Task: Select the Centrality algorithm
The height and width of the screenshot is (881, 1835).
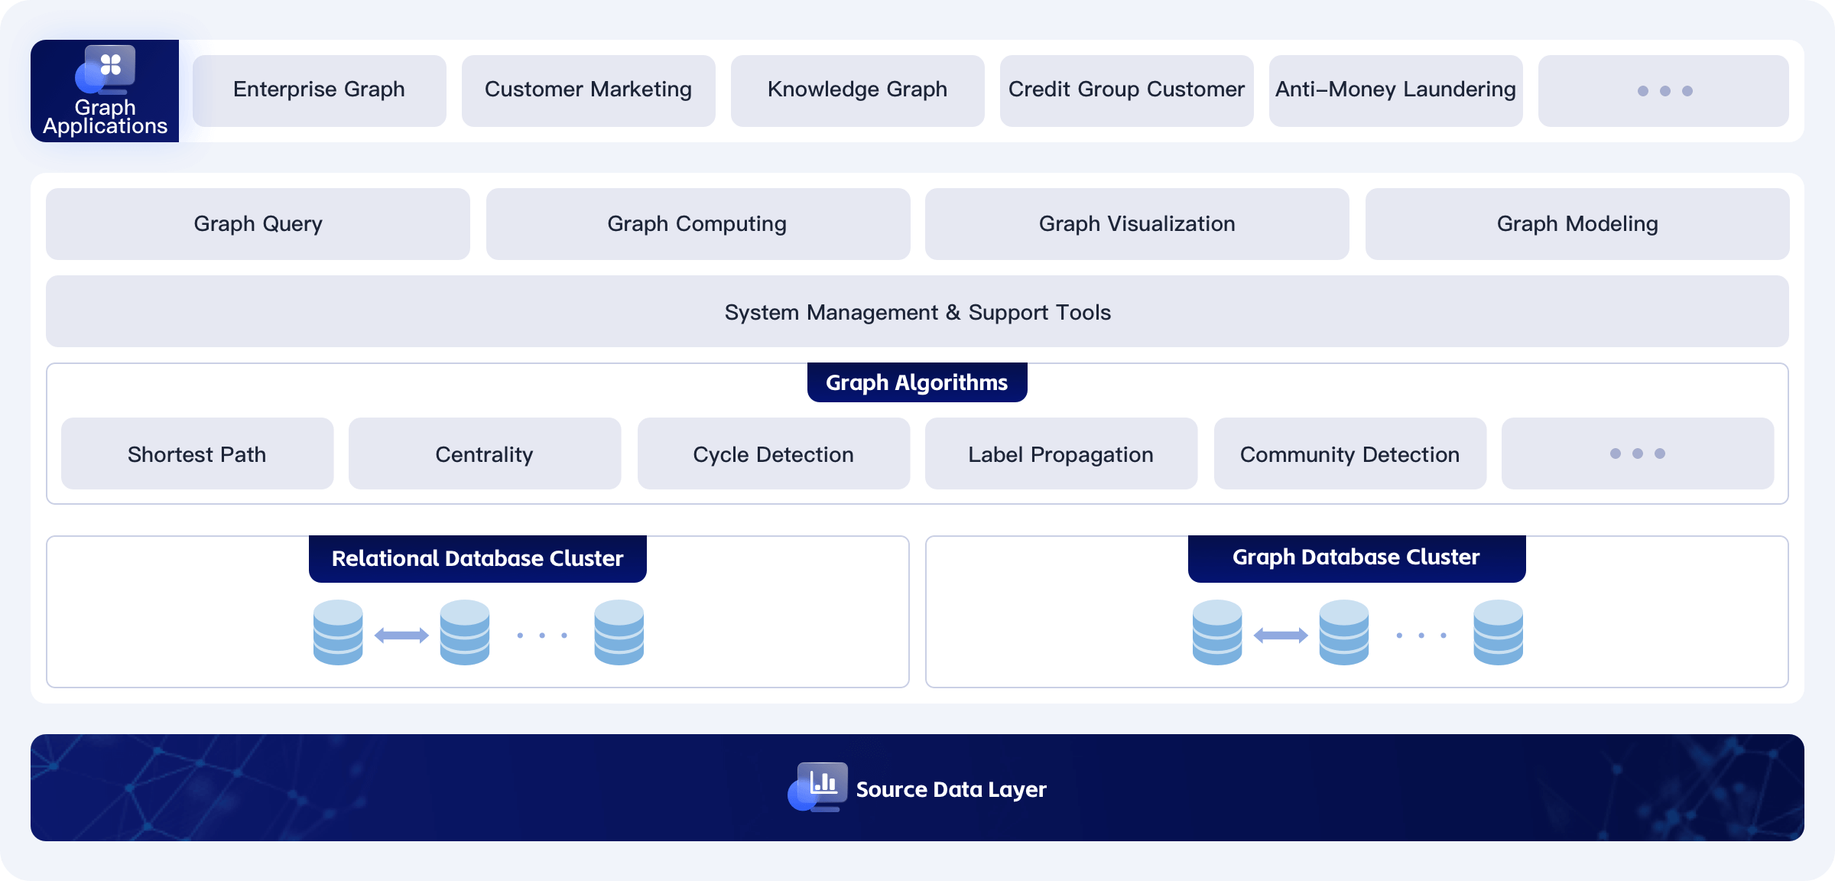Action: tap(485, 454)
